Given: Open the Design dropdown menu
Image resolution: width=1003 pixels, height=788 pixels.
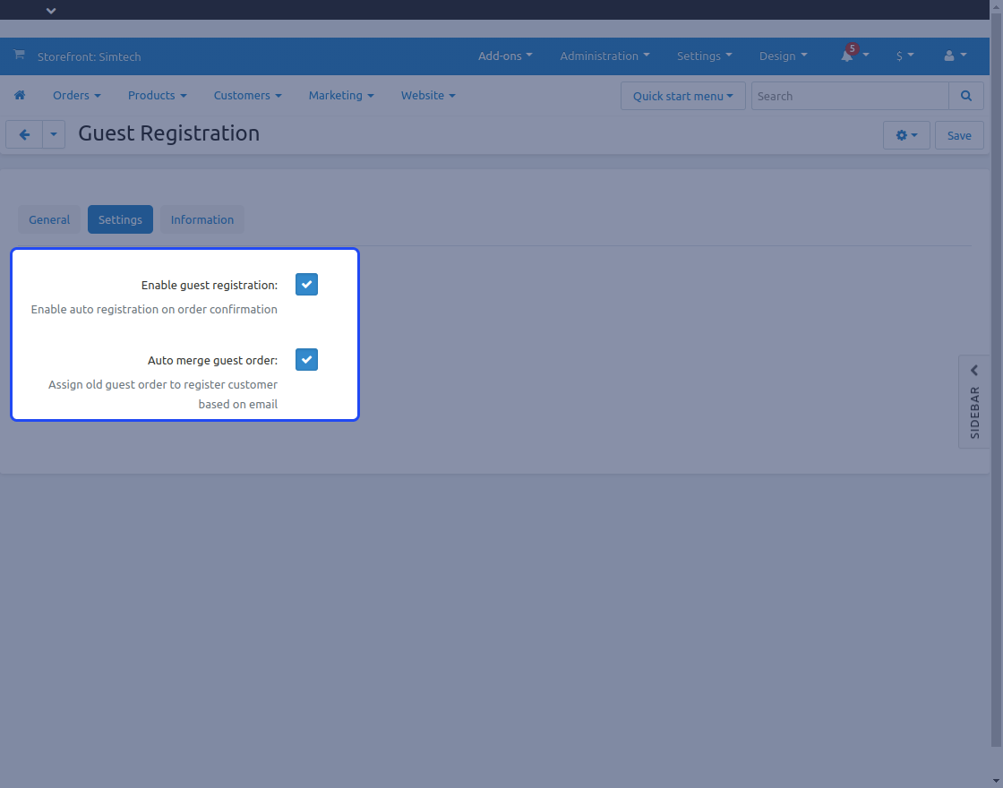Looking at the screenshot, I should tap(783, 56).
